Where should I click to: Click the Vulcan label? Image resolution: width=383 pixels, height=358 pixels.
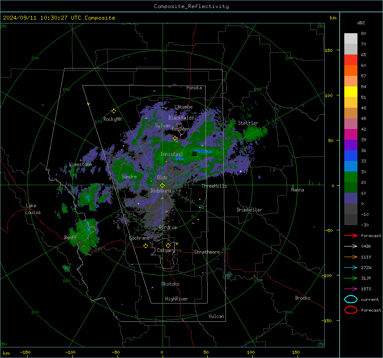click(217, 316)
